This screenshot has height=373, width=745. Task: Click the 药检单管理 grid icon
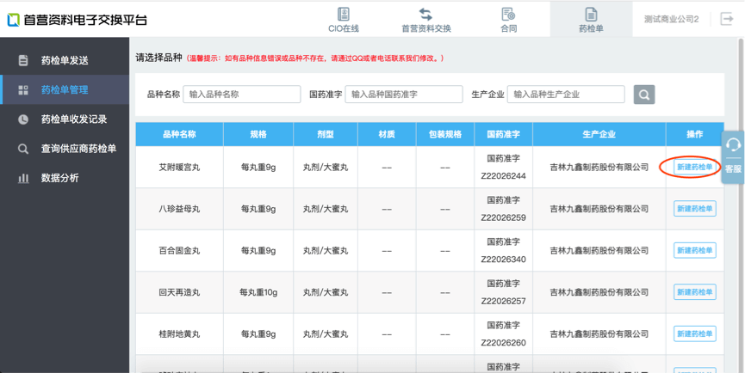[22, 89]
